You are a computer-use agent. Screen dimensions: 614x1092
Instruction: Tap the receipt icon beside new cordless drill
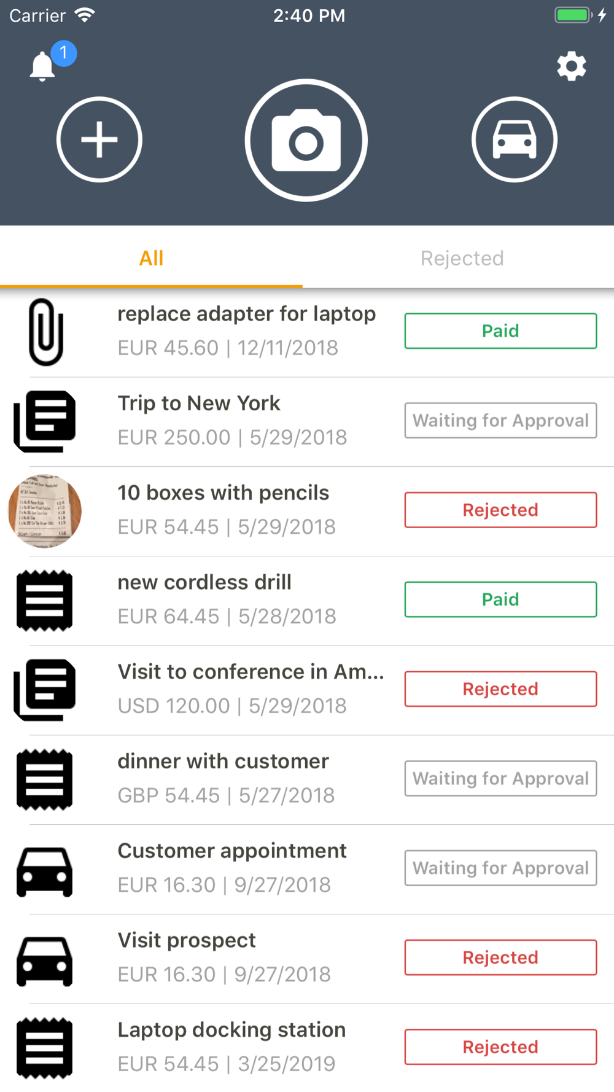[45, 601]
